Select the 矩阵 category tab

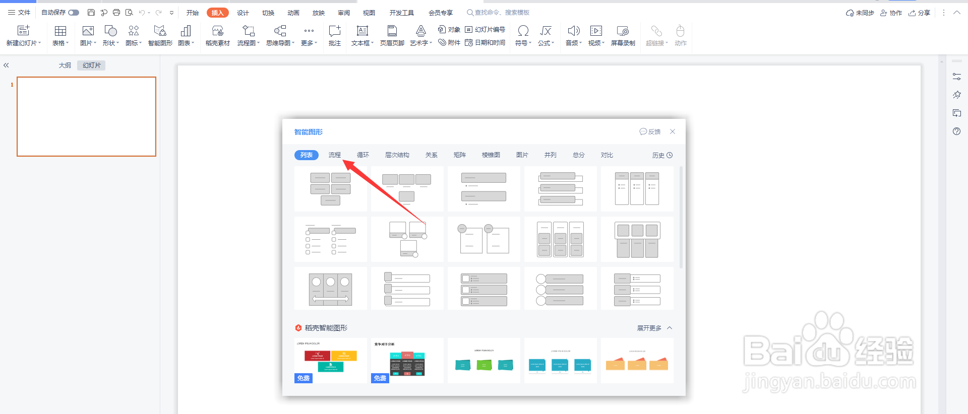460,155
